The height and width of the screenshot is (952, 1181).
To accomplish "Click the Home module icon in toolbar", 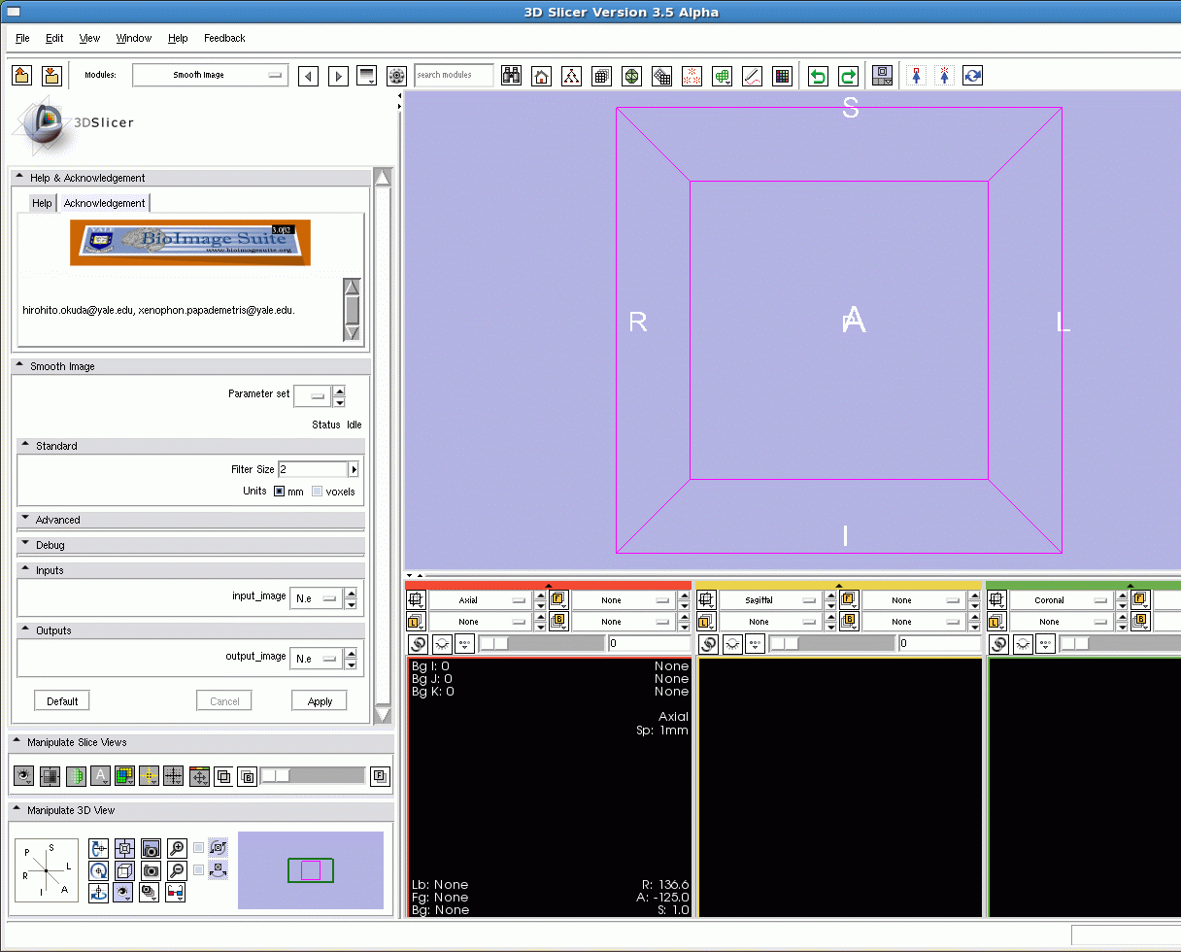I will pyautogui.click(x=541, y=76).
